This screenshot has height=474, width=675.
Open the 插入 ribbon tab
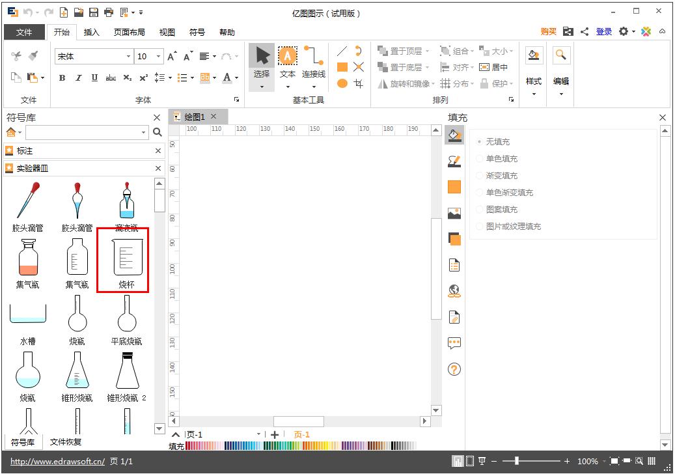92,33
